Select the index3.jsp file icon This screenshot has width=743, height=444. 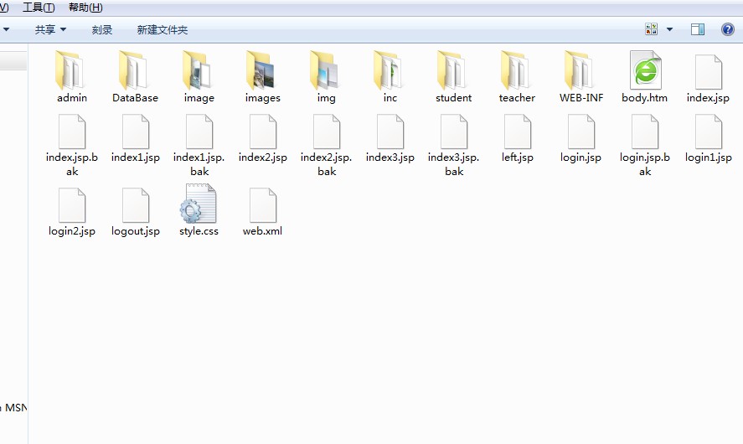click(x=390, y=132)
